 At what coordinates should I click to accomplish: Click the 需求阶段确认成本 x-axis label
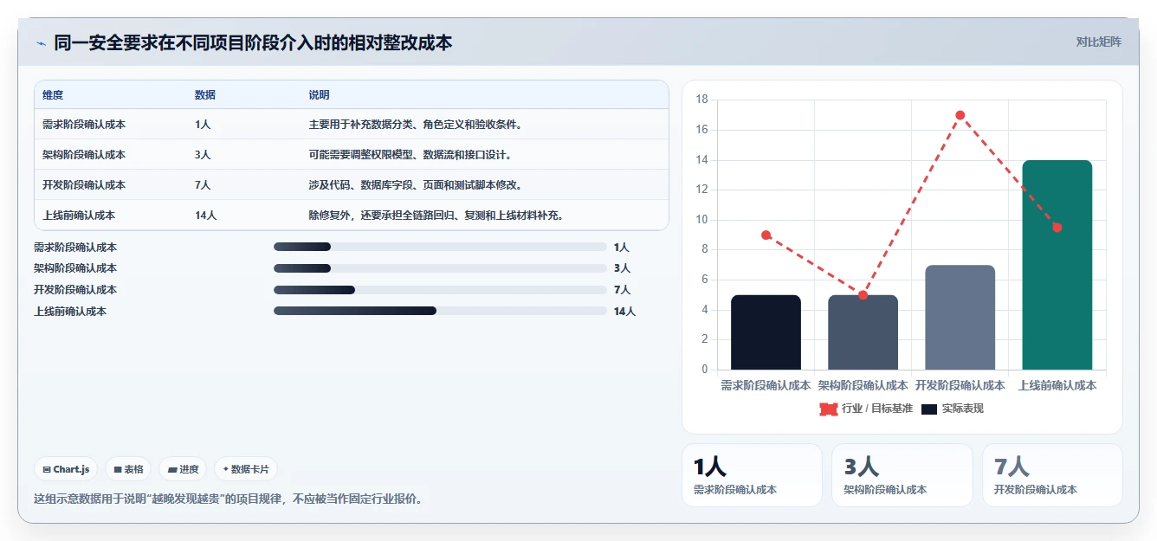point(766,385)
